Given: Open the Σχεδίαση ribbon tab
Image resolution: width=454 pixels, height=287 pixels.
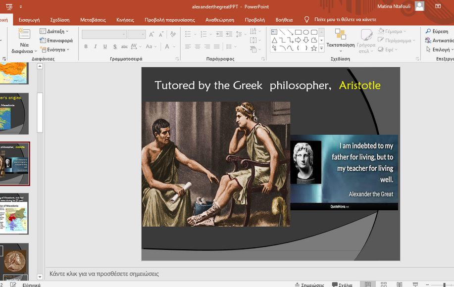Looking at the screenshot, I should tap(59, 20).
